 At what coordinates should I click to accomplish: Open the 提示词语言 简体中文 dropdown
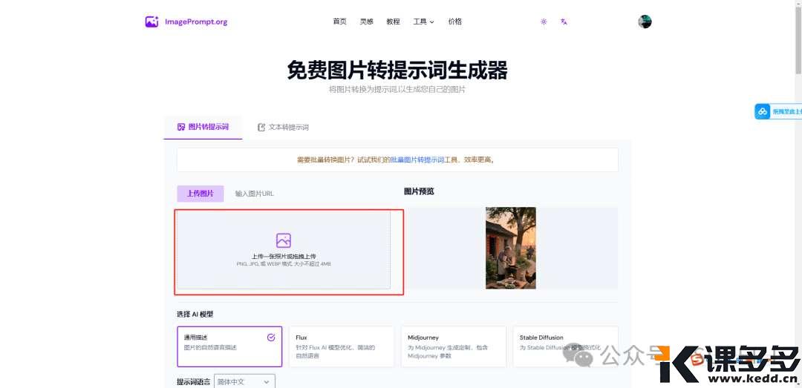[244, 382]
